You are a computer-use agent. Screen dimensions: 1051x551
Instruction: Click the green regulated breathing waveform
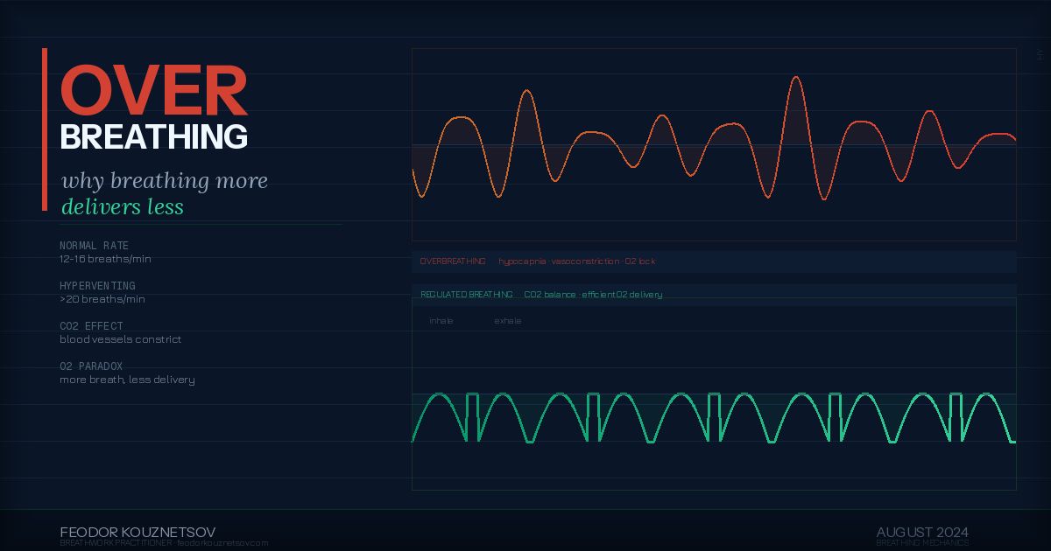tap(714, 418)
